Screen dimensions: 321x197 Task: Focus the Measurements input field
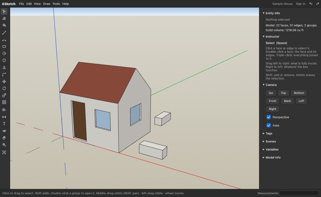pyautogui.click(x=299, y=193)
